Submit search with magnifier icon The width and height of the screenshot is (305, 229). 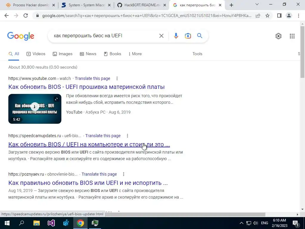pyautogui.click(x=200, y=36)
